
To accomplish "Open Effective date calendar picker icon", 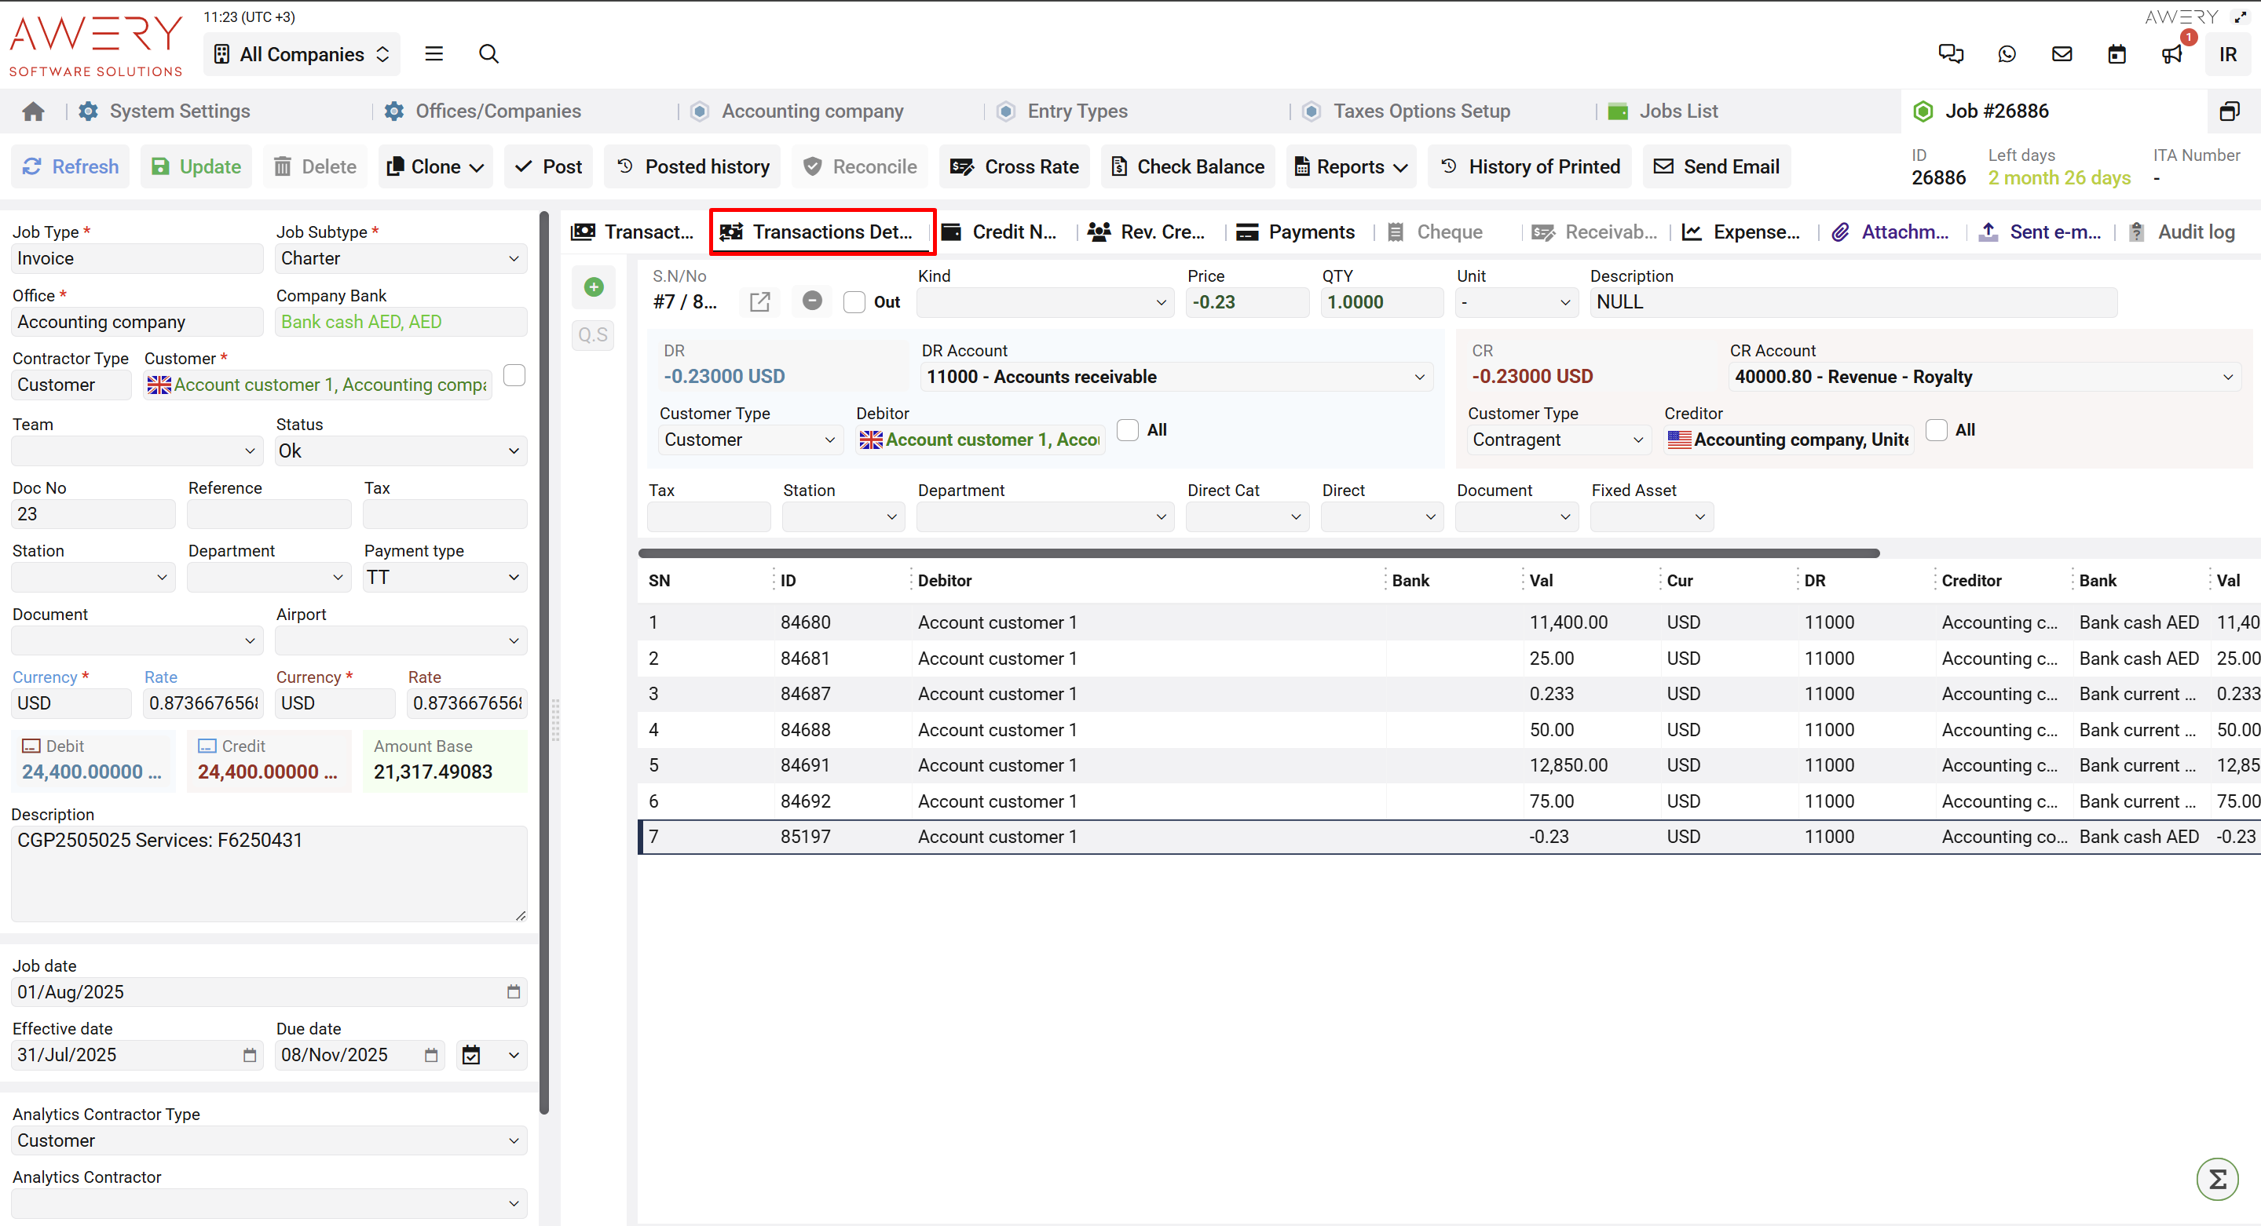I will 249,1055.
